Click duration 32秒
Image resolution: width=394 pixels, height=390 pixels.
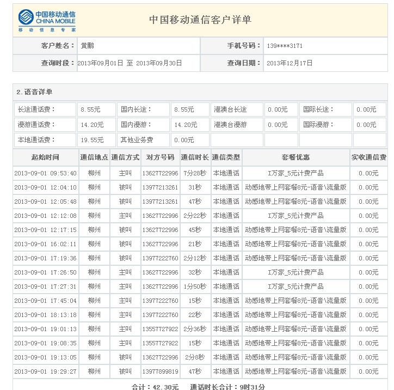pos(195,272)
